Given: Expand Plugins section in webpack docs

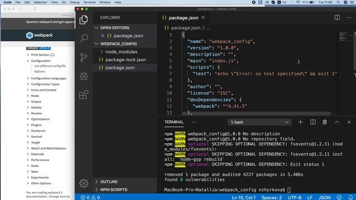Looking at the screenshot, I should point(28,125).
